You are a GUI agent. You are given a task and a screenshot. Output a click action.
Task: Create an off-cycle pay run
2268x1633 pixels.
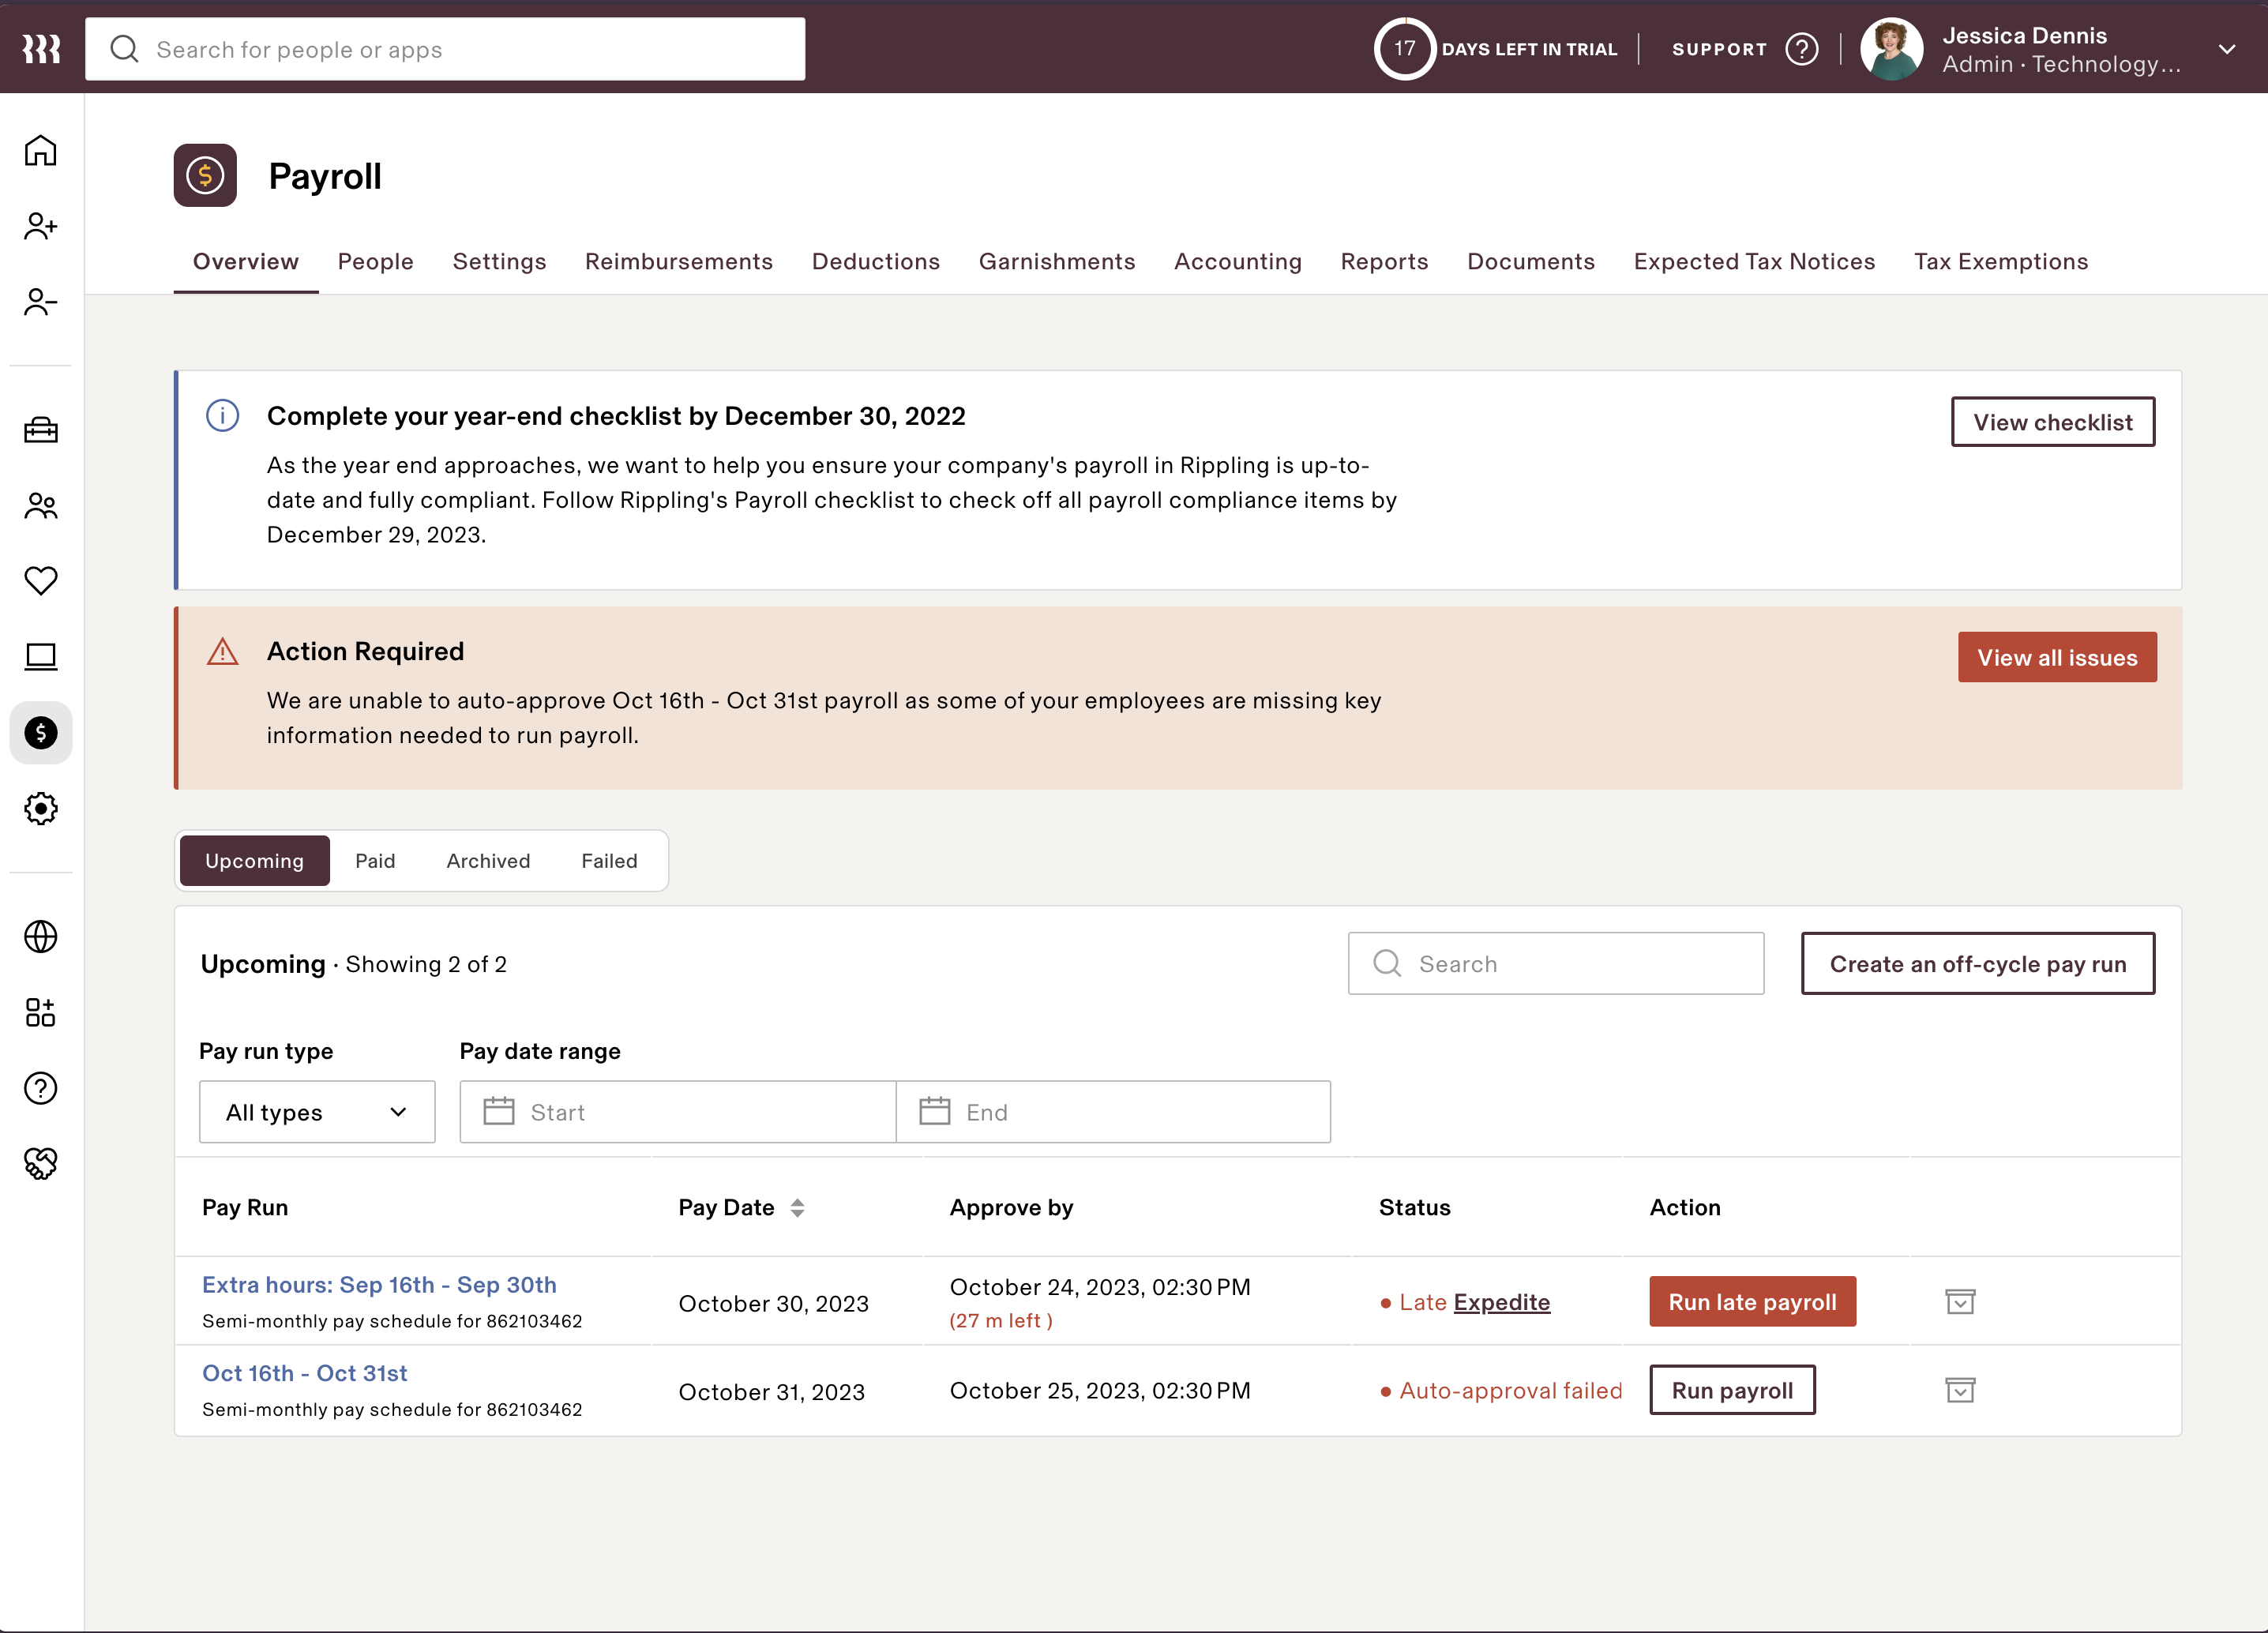click(x=1978, y=964)
